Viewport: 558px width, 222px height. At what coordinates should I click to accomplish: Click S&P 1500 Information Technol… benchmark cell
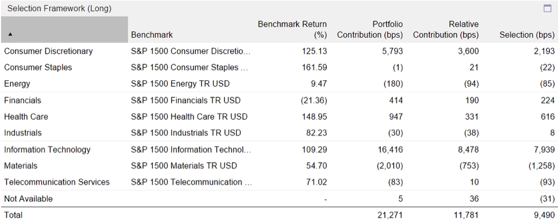pos(191,150)
